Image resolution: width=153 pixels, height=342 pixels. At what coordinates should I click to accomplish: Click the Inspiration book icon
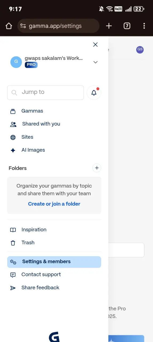pos(13,230)
